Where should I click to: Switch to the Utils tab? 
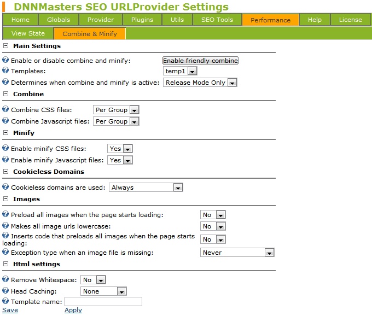pyautogui.click(x=177, y=20)
